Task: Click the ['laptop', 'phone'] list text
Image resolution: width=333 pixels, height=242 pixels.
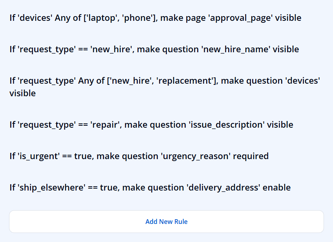Action: point(121,18)
